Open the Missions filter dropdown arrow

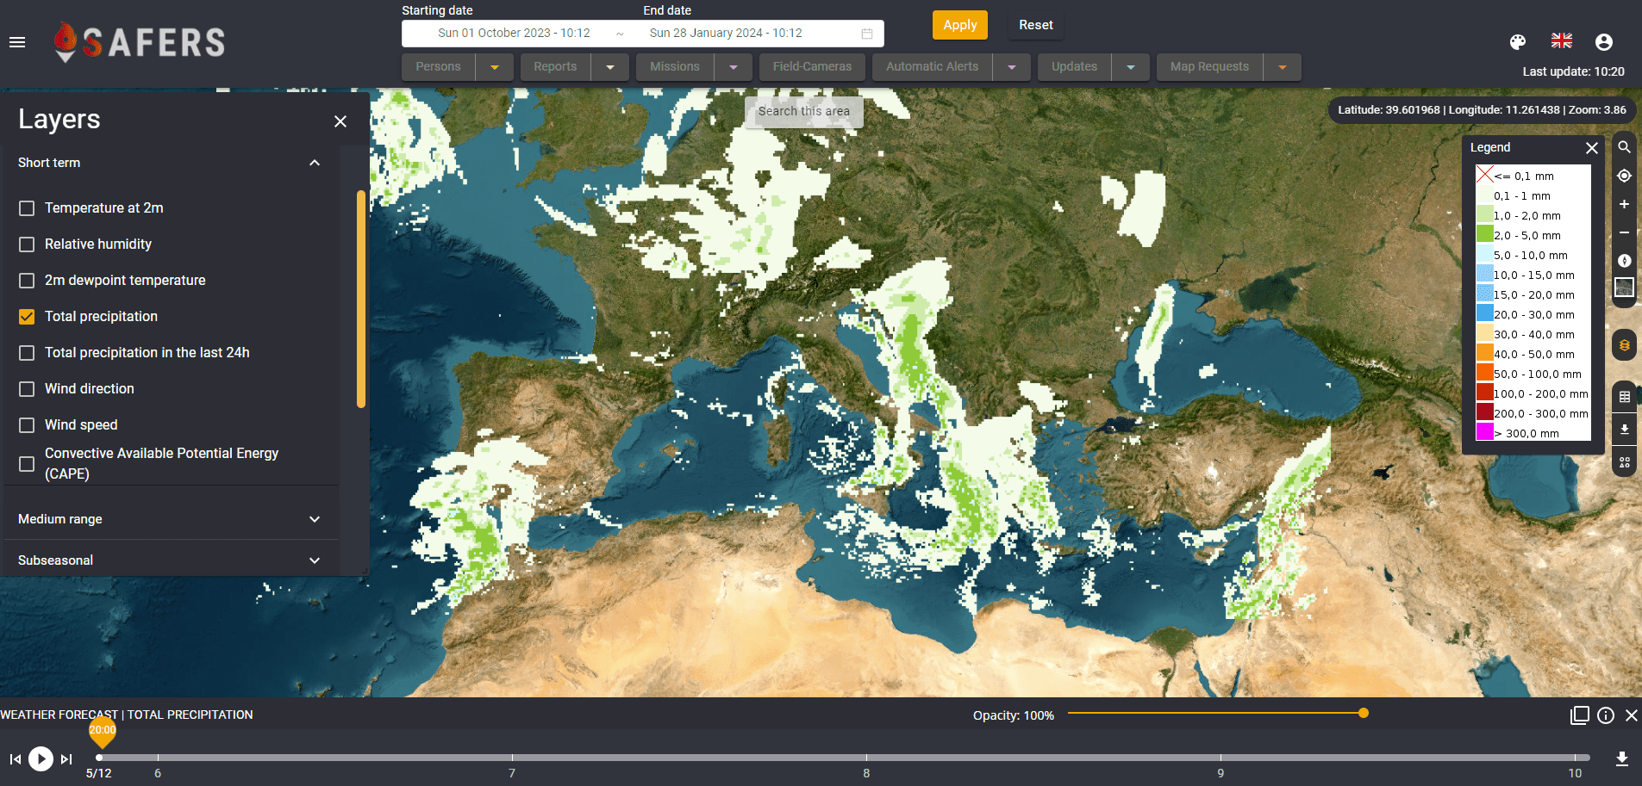pos(734,67)
